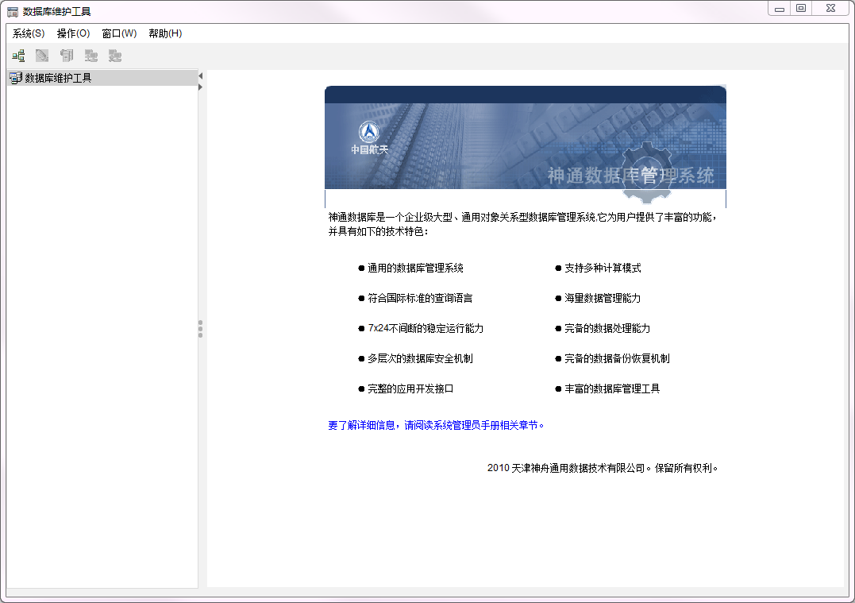Click the vertical splitter grip dots
Viewport: 855px width, 603px height.
tap(201, 329)
